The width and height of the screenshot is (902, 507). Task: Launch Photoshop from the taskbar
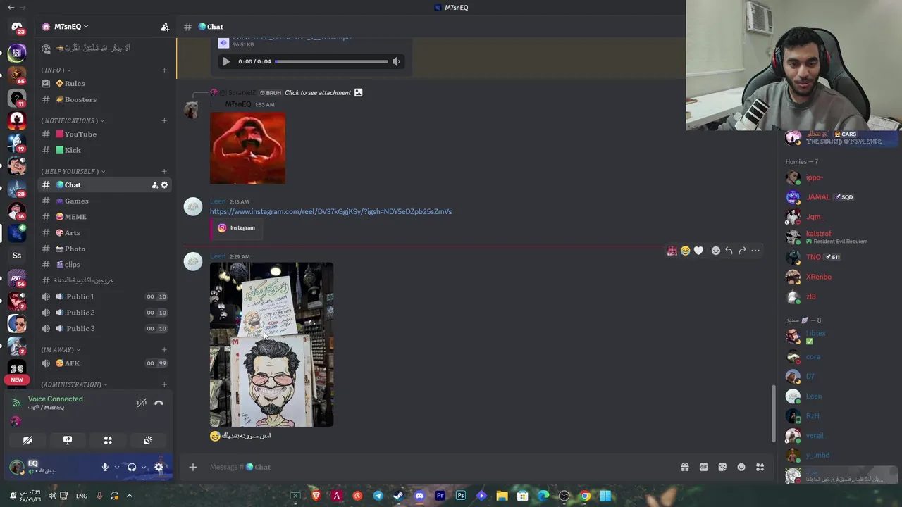pyautogui.click(x=461, y=496)
